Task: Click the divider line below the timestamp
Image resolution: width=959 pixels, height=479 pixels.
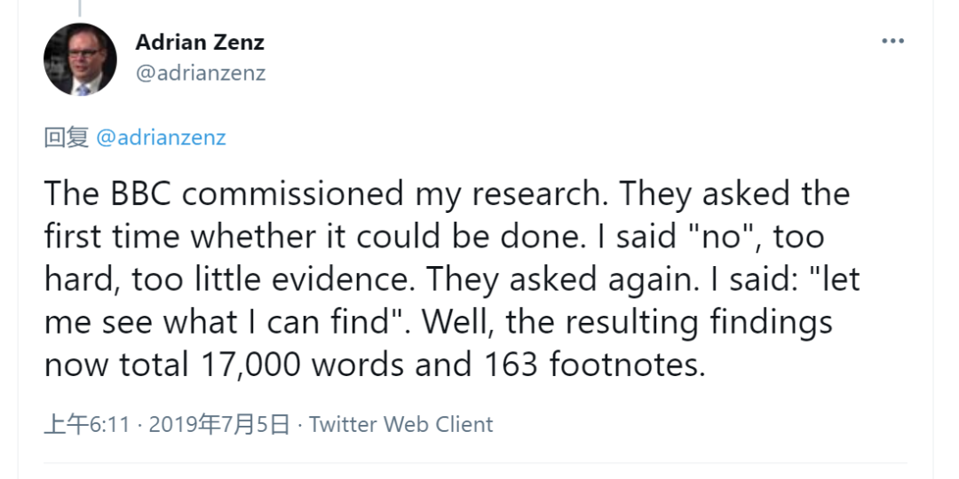Action: tap(475, 463)
